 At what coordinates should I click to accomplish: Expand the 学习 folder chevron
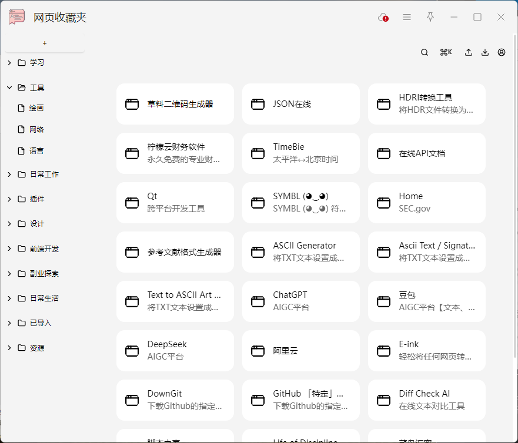[9, 63]
